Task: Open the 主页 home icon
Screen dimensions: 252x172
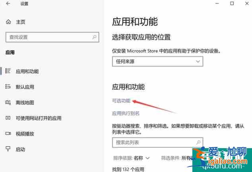Action: click(8, 22)
